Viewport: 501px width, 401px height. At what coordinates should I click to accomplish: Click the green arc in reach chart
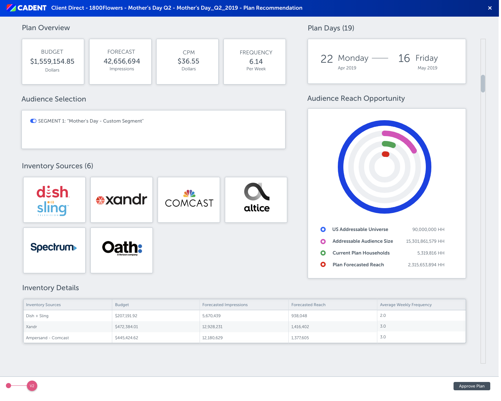tap(389, 144)
